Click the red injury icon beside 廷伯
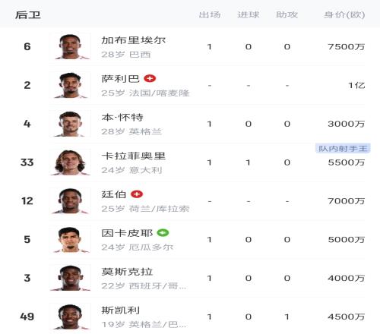This screenshot has height=334, width=380. click(137, 194)
